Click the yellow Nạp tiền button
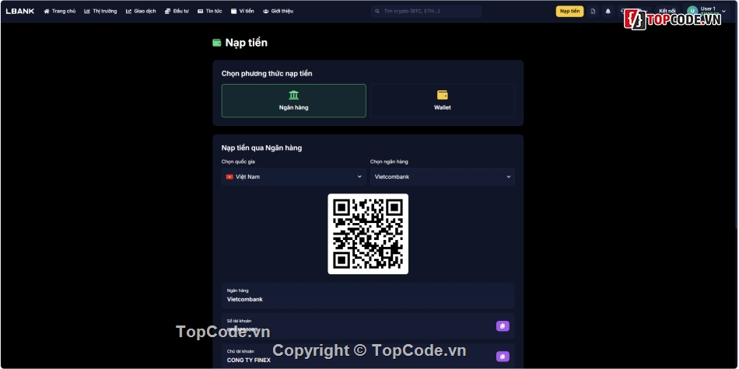Image resolution: width=739 pixels, height=369 pixels. tap(569, 12)
